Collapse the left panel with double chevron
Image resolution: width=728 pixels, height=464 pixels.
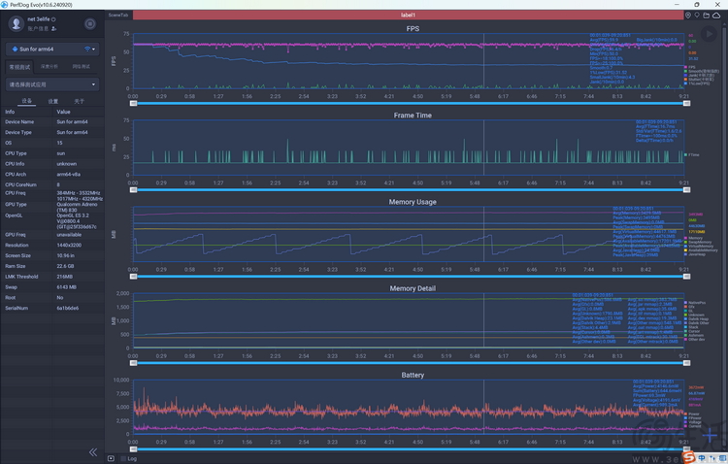[93, 452]
